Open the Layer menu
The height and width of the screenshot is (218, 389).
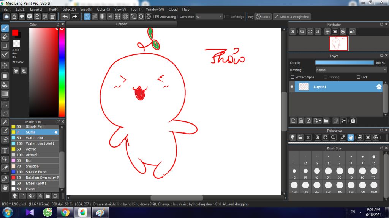(x=36, y=9)
